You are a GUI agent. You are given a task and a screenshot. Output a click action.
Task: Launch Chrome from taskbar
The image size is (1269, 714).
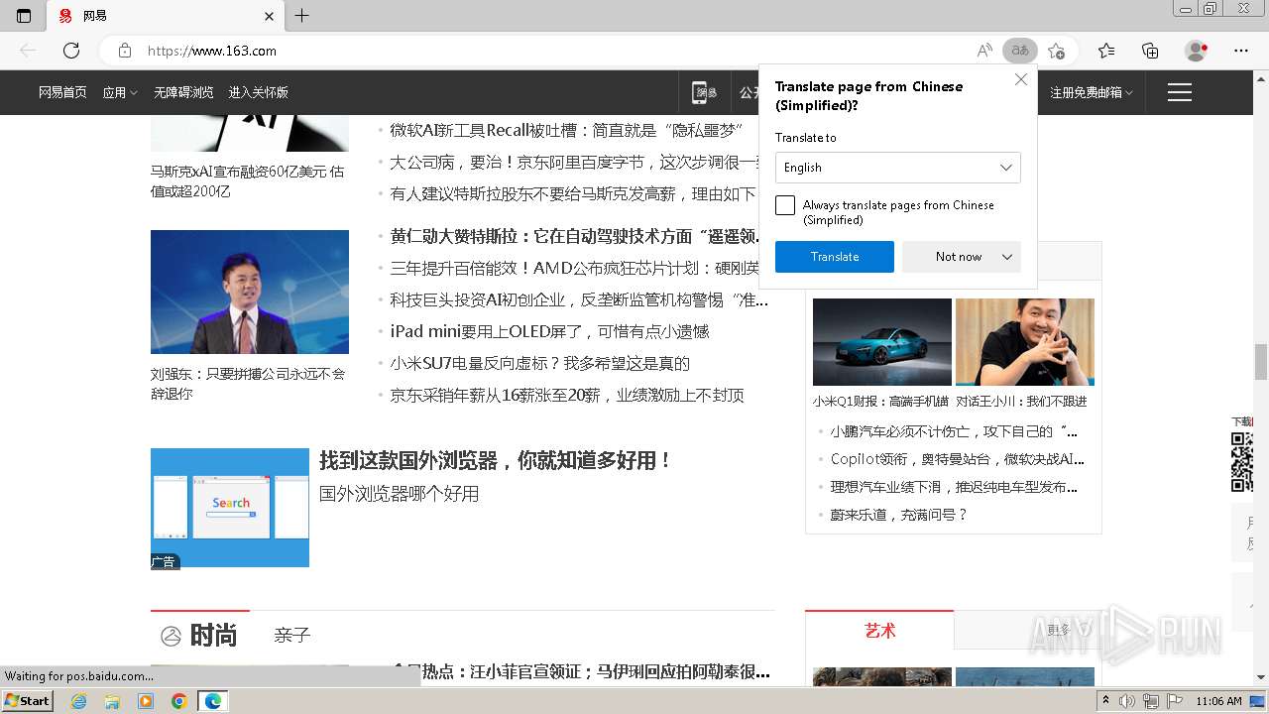pyautogui.click(x=179, y=701)
